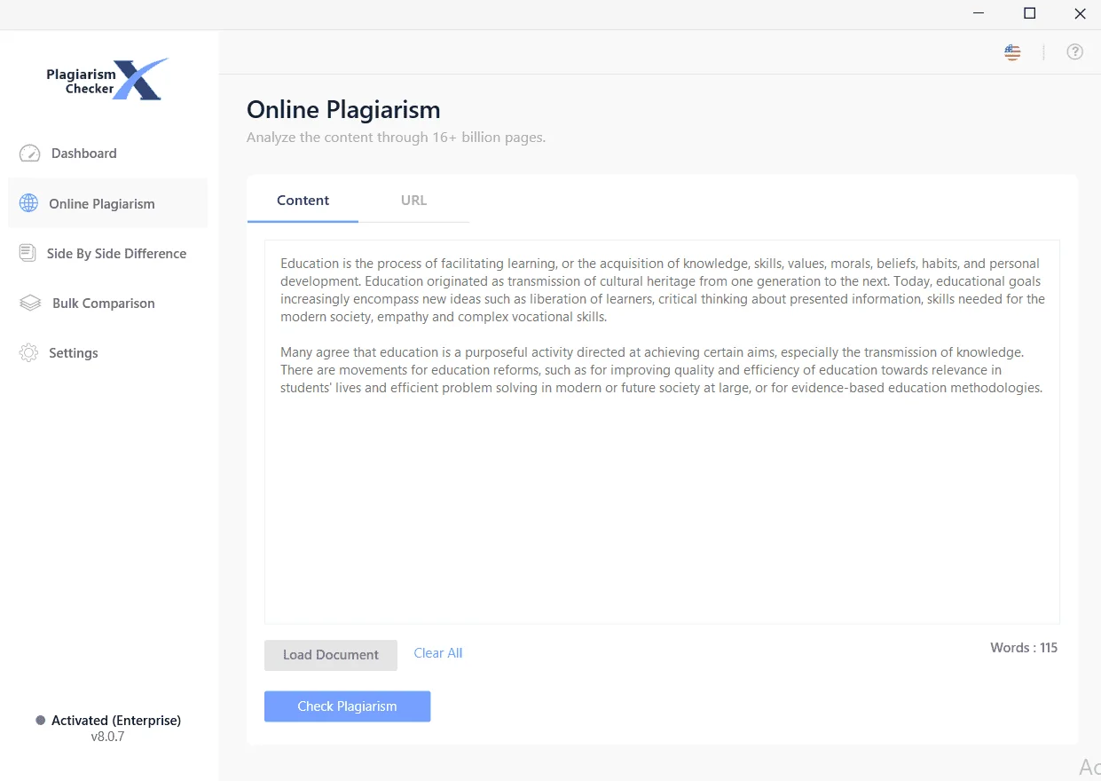
Task: Close the application window
Action: 1080,14
